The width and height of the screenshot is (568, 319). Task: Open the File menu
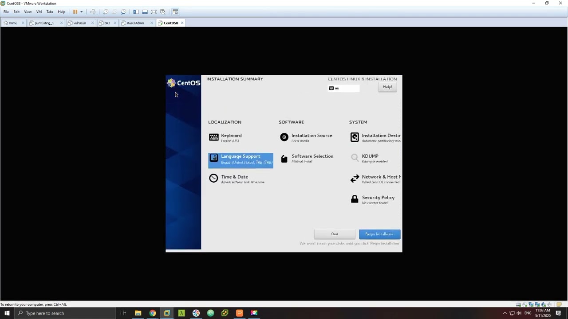(6, 12)
